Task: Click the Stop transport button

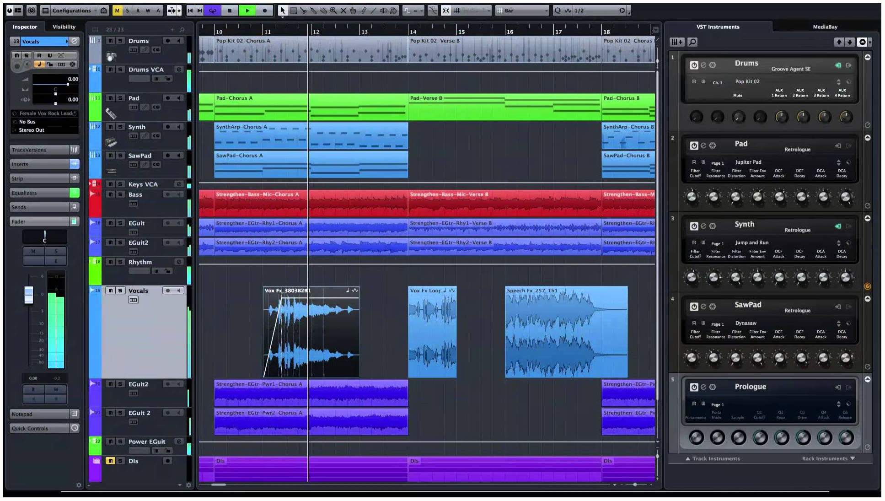Action: pyautogui.click(x=230, y=11)
